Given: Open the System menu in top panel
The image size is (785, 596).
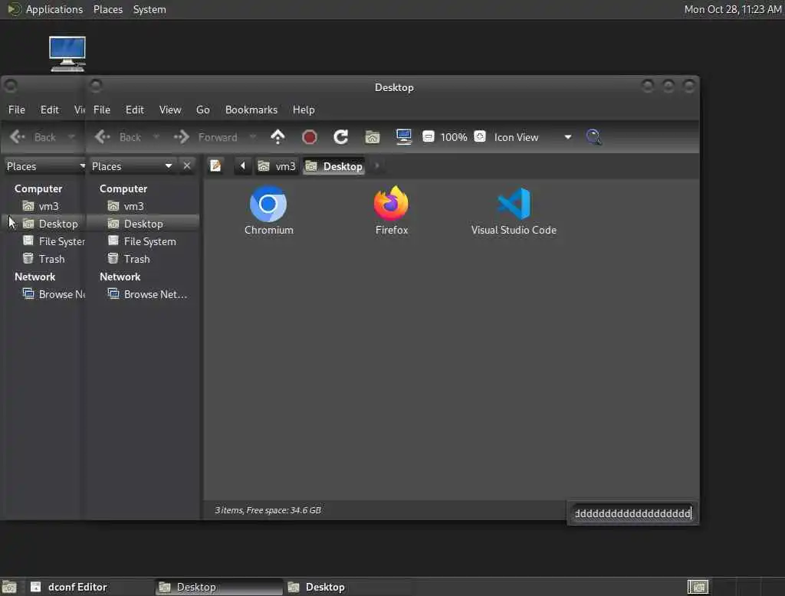Looking at the screenshot, I should click(149, 9).
